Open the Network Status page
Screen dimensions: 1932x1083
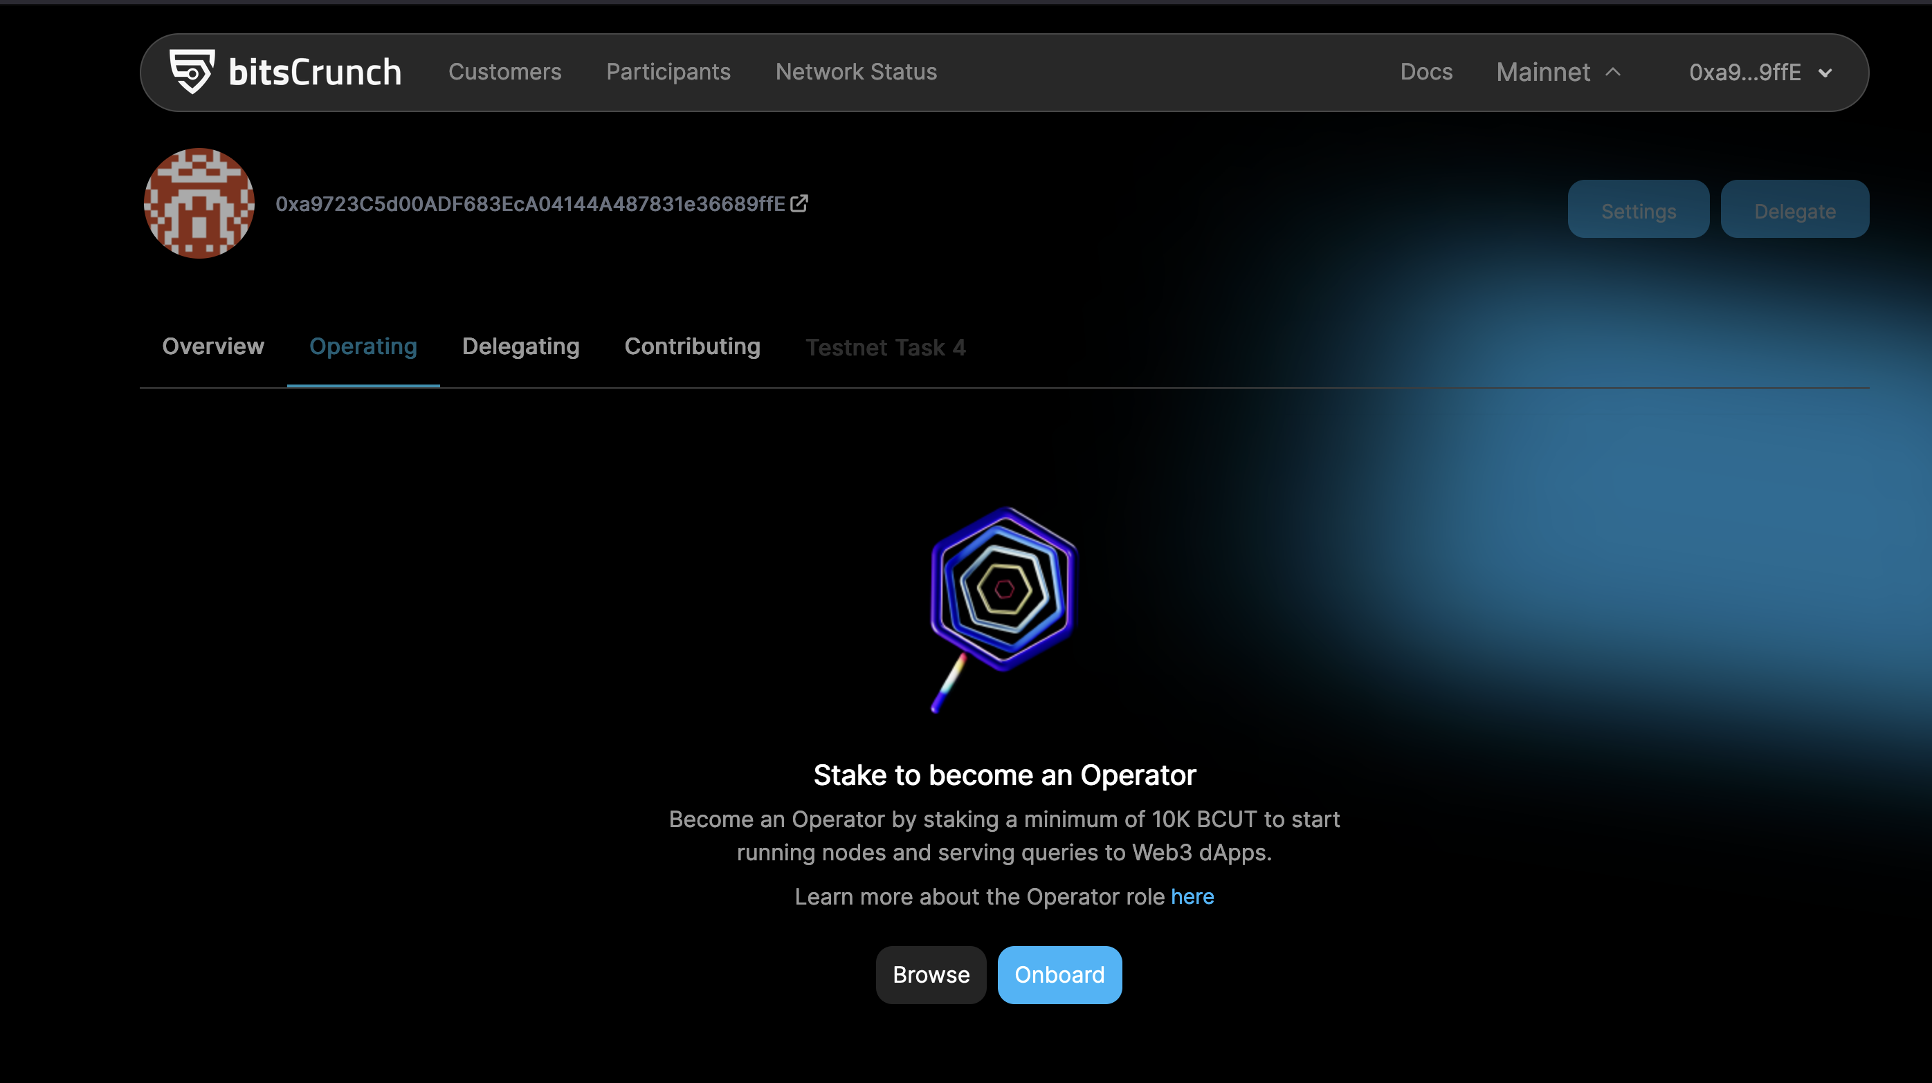point(856,72)
